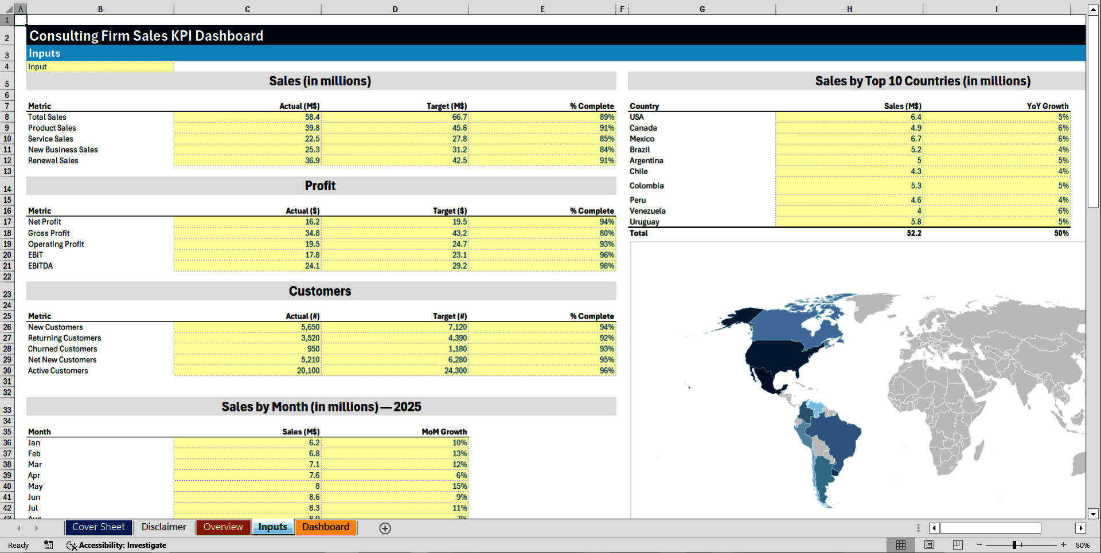Select EBITDA target value 29.2
Screen dimensions: 1101x553
point(395,266)
